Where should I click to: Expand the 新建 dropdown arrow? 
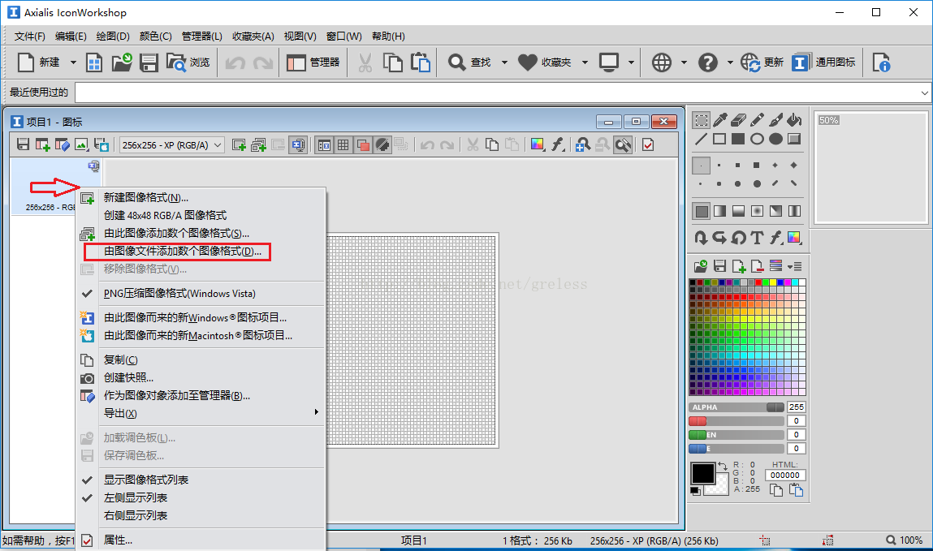tap(73, 62)
